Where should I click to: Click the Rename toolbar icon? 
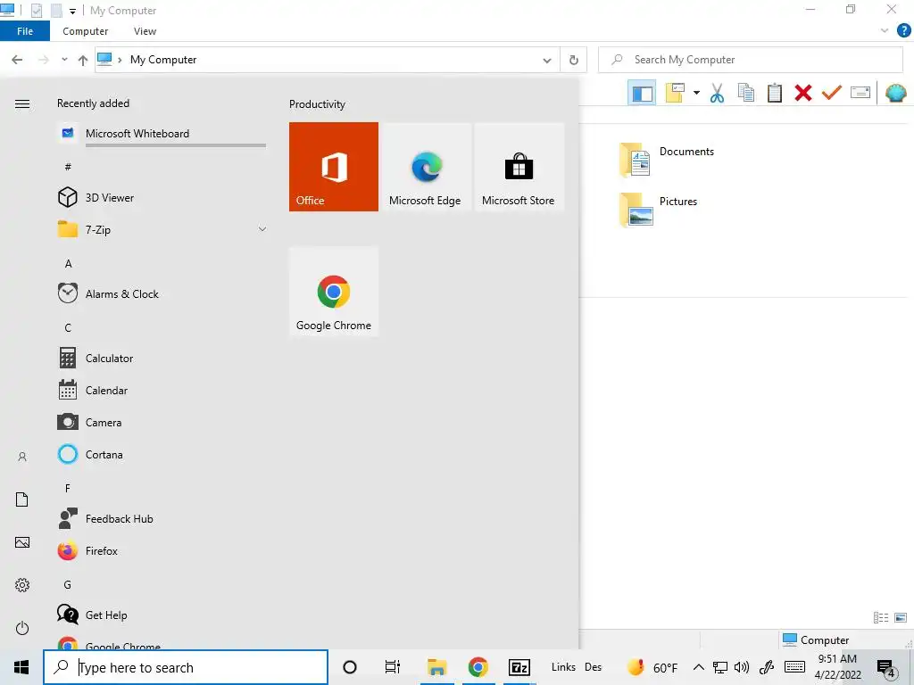click(x=860, y=93)
